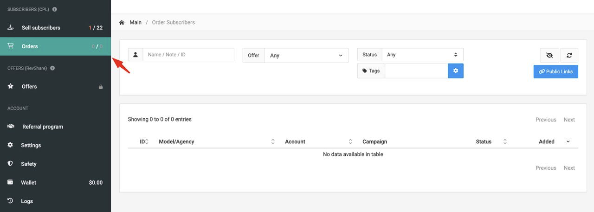Toggle the crossed-eye visibility button
594x212 pixels.
549,55
